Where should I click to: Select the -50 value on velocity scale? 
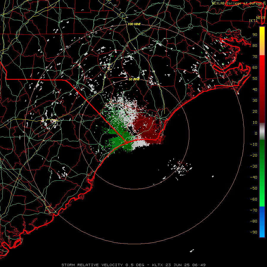point(254,188)
